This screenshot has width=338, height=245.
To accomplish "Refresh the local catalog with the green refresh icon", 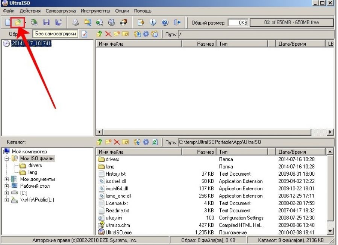I will click(x=155, y=142).
